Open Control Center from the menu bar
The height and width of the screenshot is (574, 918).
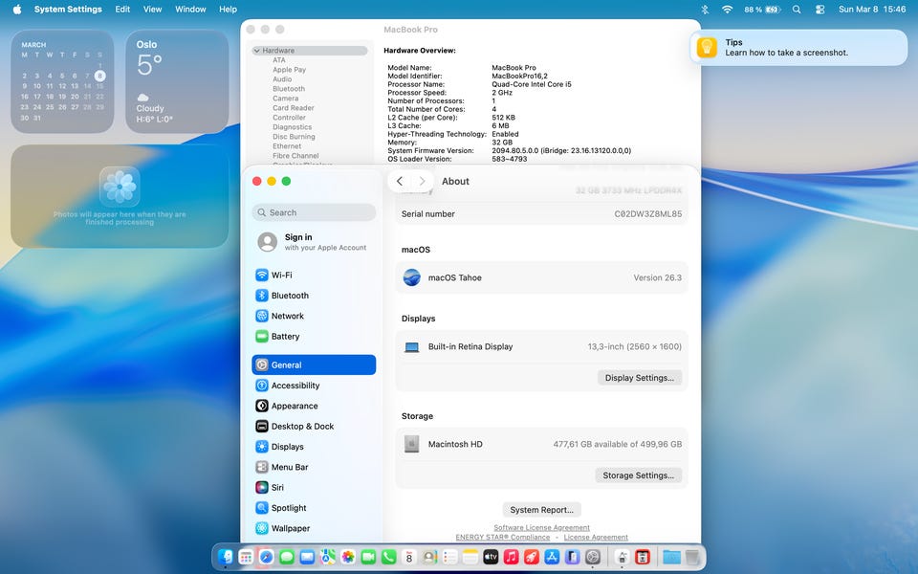pyautogui.click(x=820, y=10)
